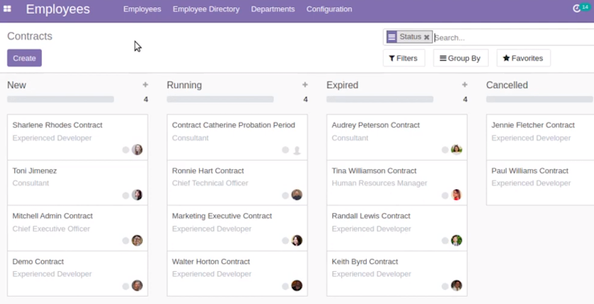This screenshot has width=594, height=304.
Task: Click Keith Byrd Contract employee avatar
Action: point(457,286)
